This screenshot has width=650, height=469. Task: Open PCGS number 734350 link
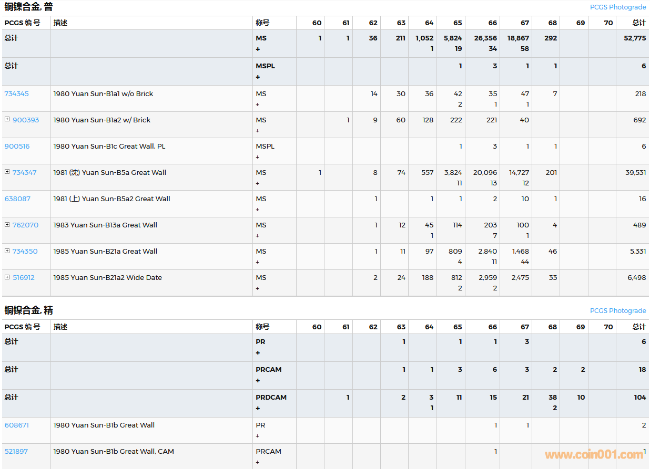pos(25,251)
